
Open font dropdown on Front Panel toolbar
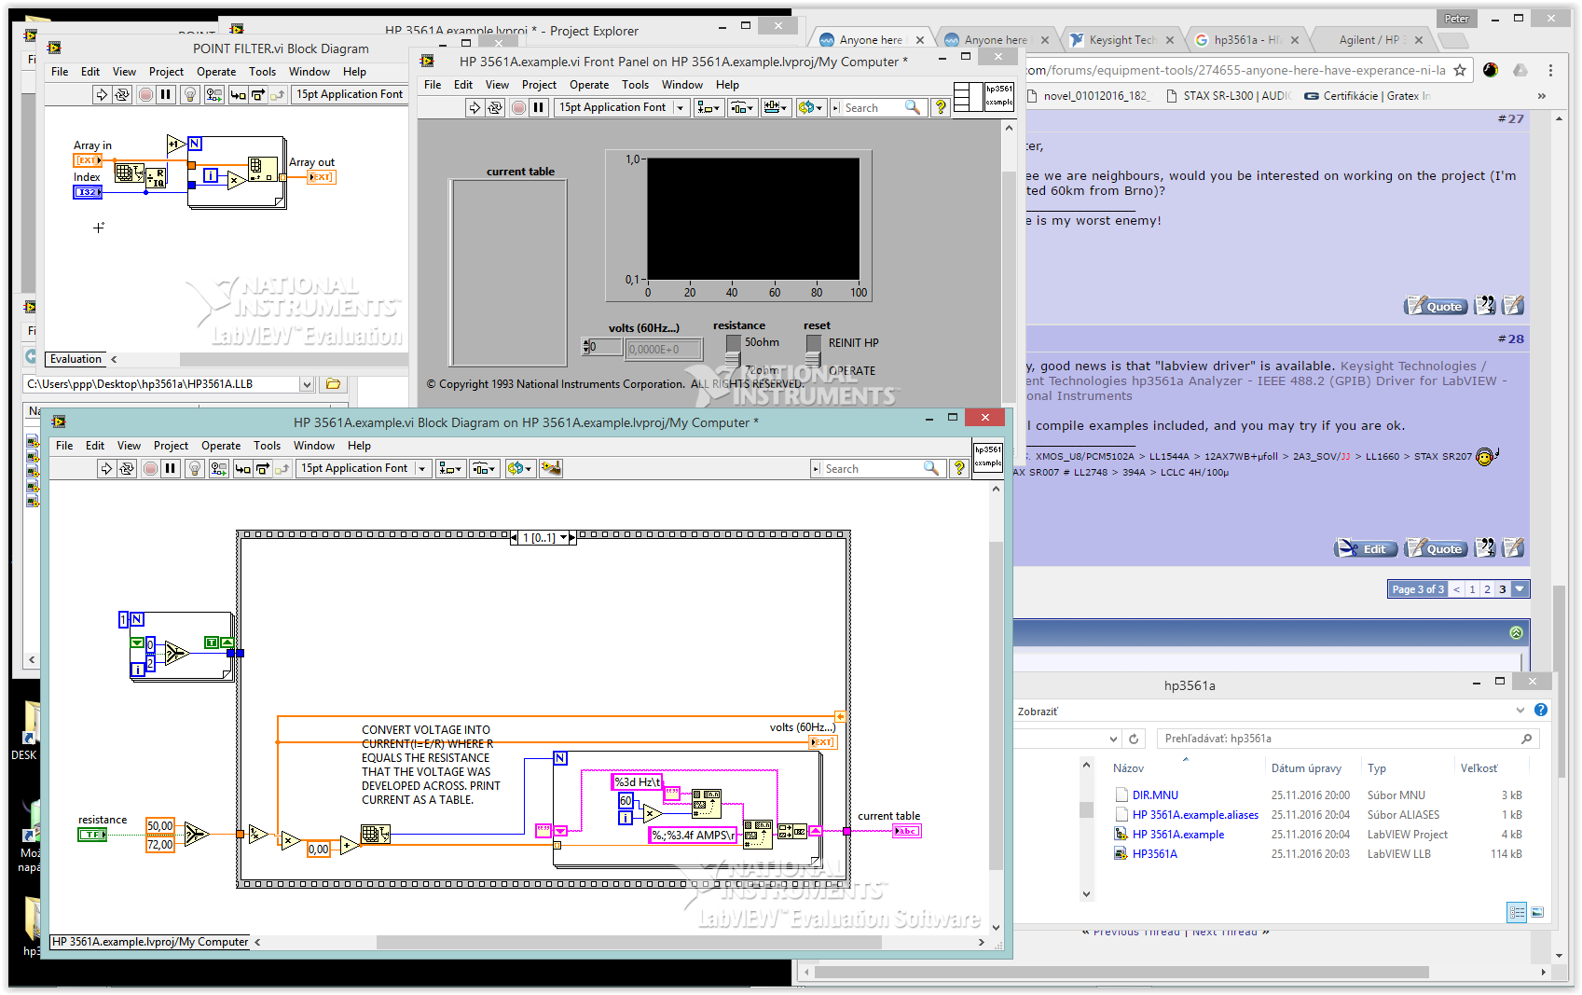point(680,107)
